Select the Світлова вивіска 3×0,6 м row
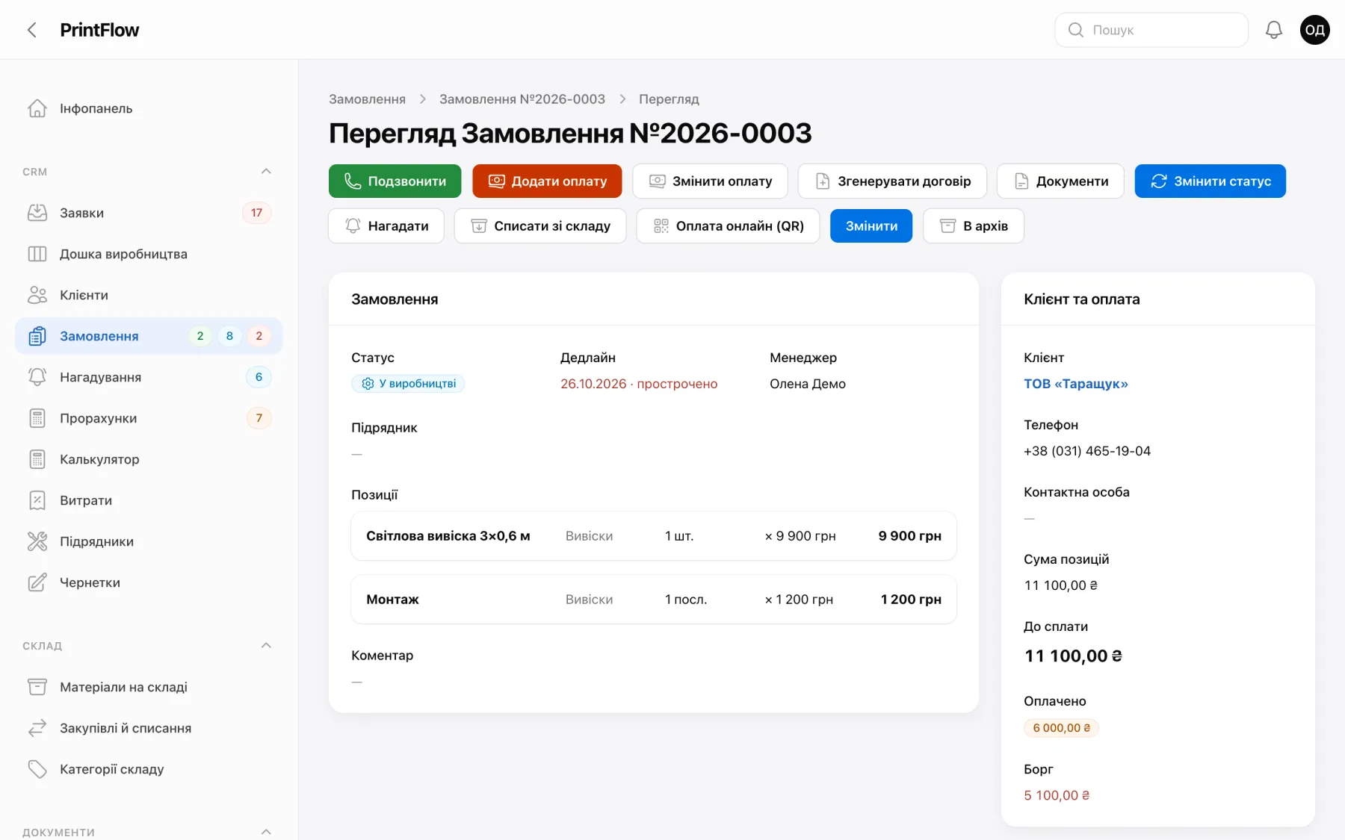The image size is (1345, 840). click(x=654, y=536)
